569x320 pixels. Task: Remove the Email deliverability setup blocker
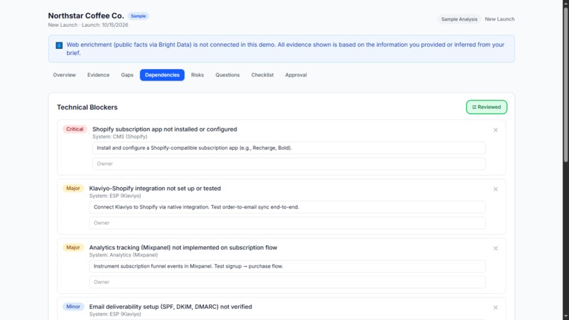pyautogui.click(x=496, y=308)
